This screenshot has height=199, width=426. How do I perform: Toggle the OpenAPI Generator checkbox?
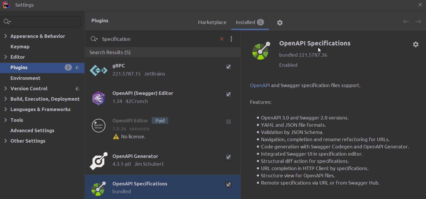228,157
